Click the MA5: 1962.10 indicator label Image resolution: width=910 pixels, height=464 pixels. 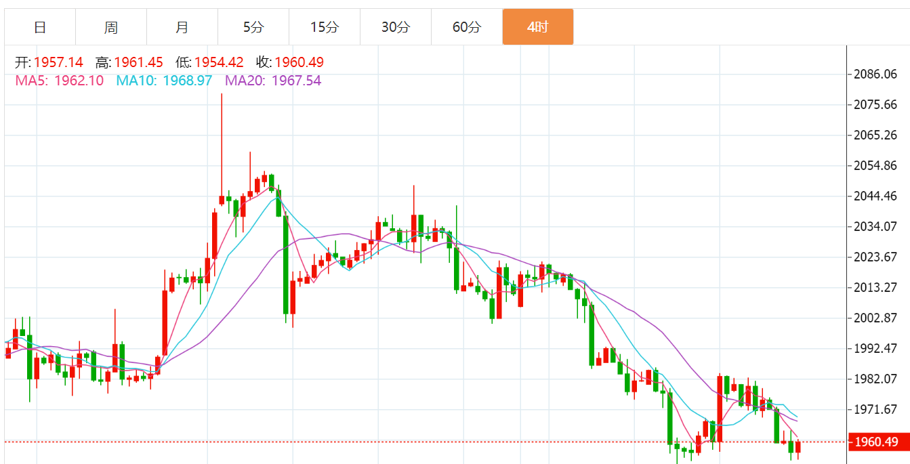tap(59, 81)
